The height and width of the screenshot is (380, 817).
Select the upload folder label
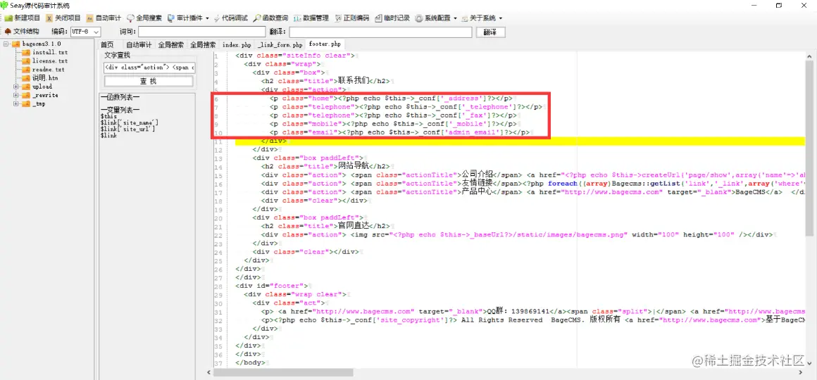click(x=42, y=87)
